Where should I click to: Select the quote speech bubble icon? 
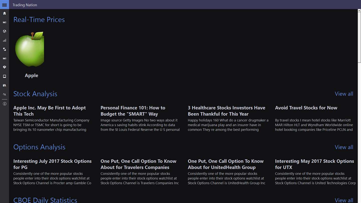click(x=5, y=67)
